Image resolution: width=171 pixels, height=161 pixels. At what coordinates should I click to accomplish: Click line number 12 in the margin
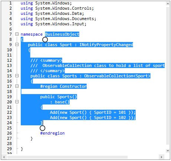pyautogui.click(x=9, y=60)
